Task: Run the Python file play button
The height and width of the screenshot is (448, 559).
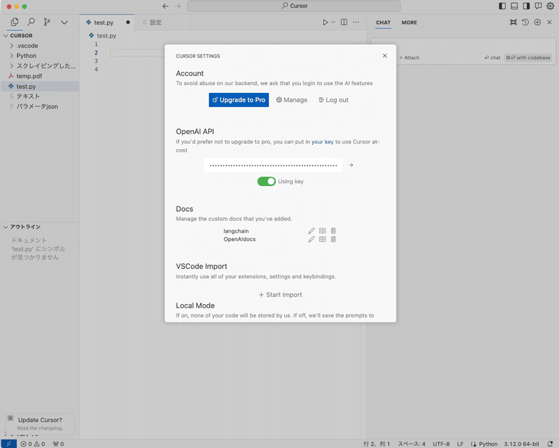Action: [x=325, y=22]
